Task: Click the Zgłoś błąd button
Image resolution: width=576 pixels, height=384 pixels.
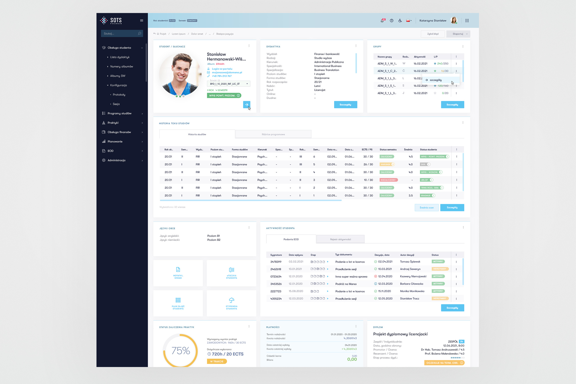Action: tap(433, 34)
